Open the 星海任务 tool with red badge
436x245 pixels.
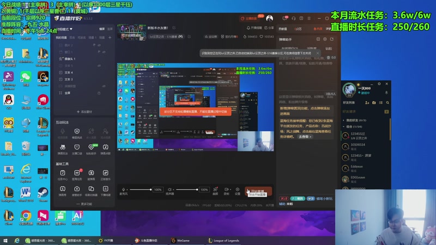(x=77, y=175)
